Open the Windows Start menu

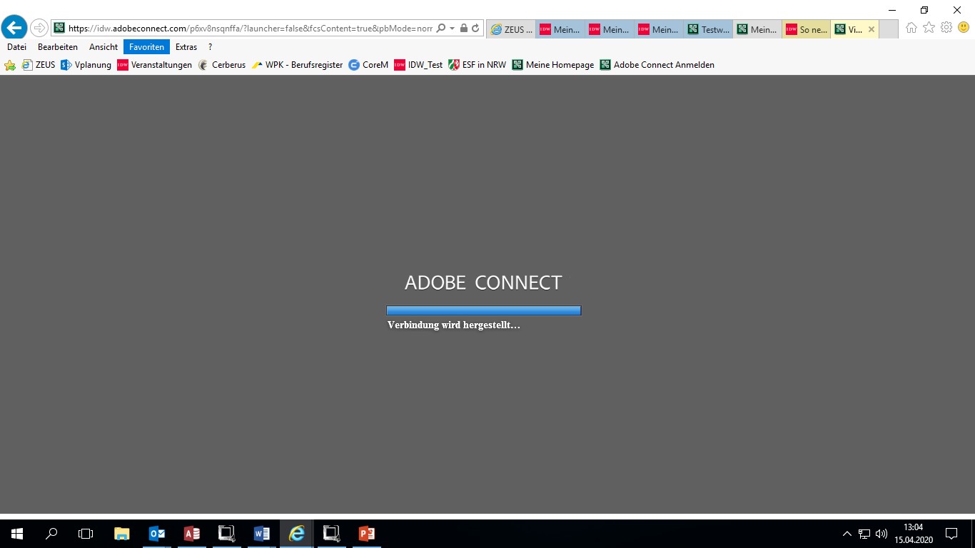click(17, 533)
